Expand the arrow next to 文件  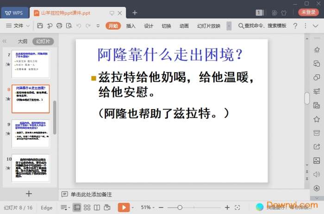[x=28, y=26]
